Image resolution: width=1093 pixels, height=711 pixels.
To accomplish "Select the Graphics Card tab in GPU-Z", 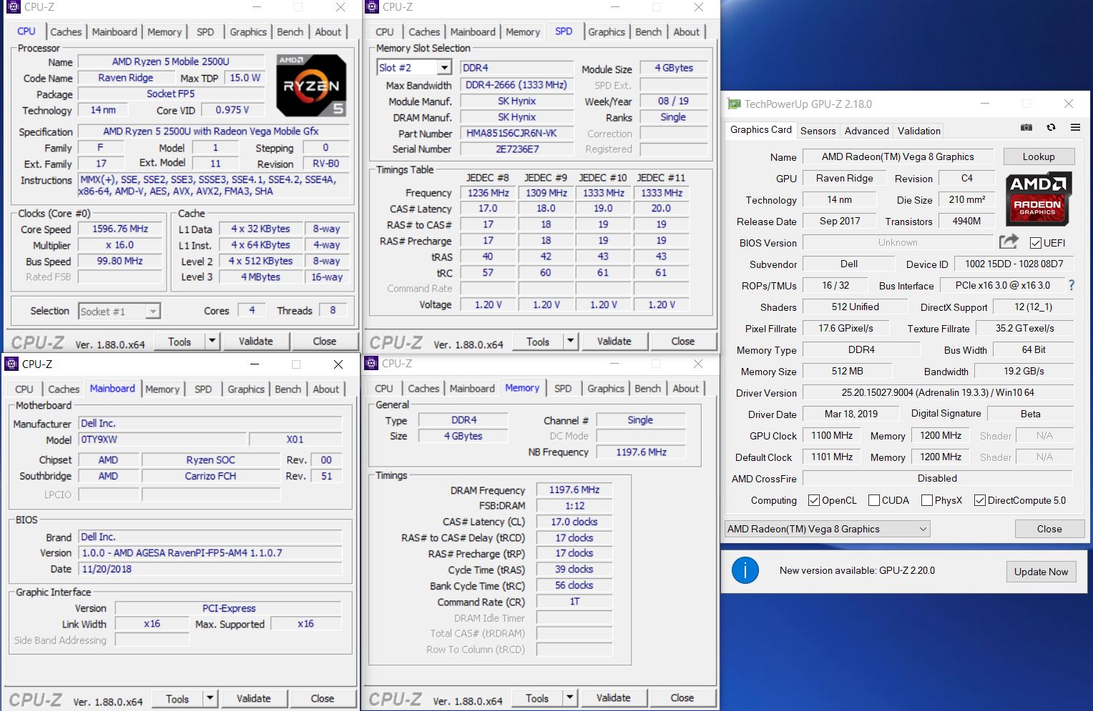I will pos(760,130).
